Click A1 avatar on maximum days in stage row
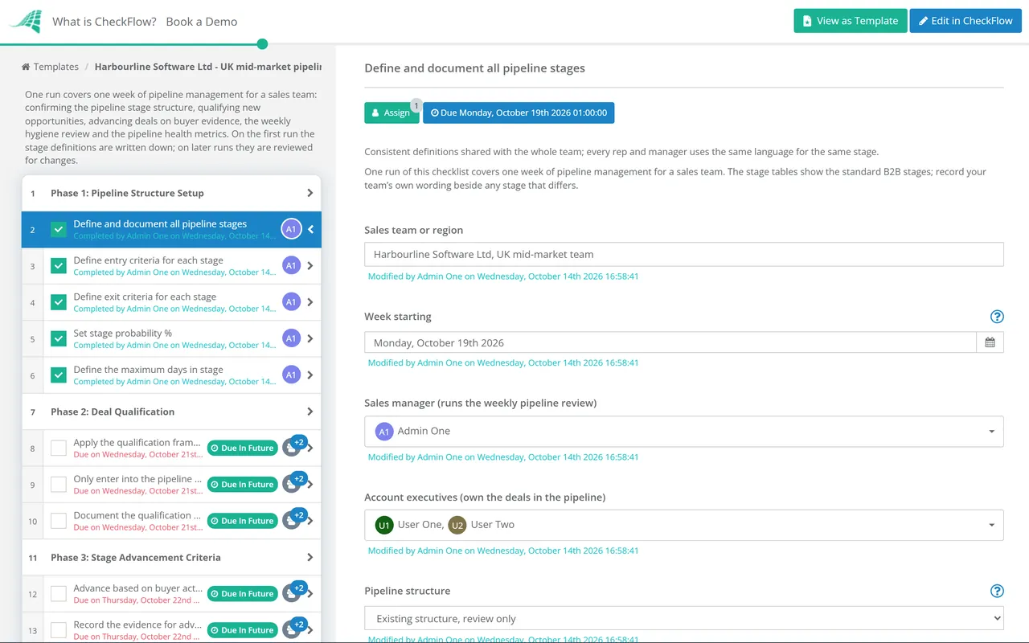Viewport: 1029px width, 643px height. (x=291, y=375)
